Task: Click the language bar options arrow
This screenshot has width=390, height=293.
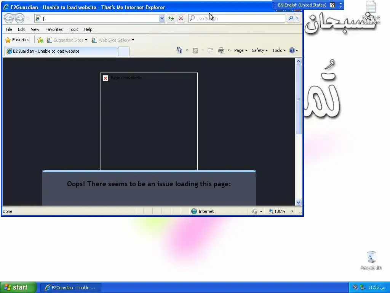Action: click(341, 6)
